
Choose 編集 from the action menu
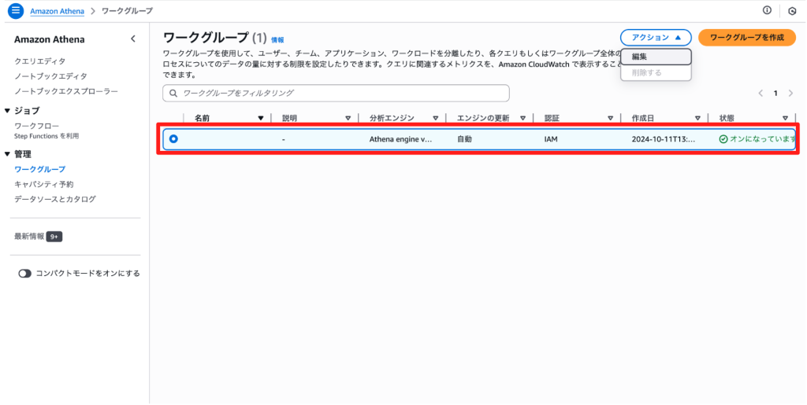[x=656, y=57]
